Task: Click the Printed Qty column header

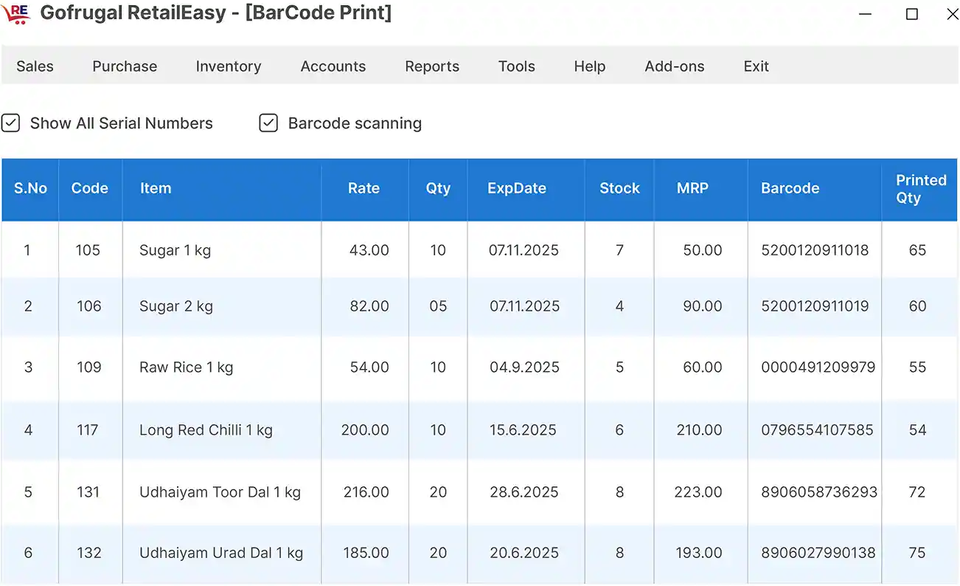Action: pos(921,188)
